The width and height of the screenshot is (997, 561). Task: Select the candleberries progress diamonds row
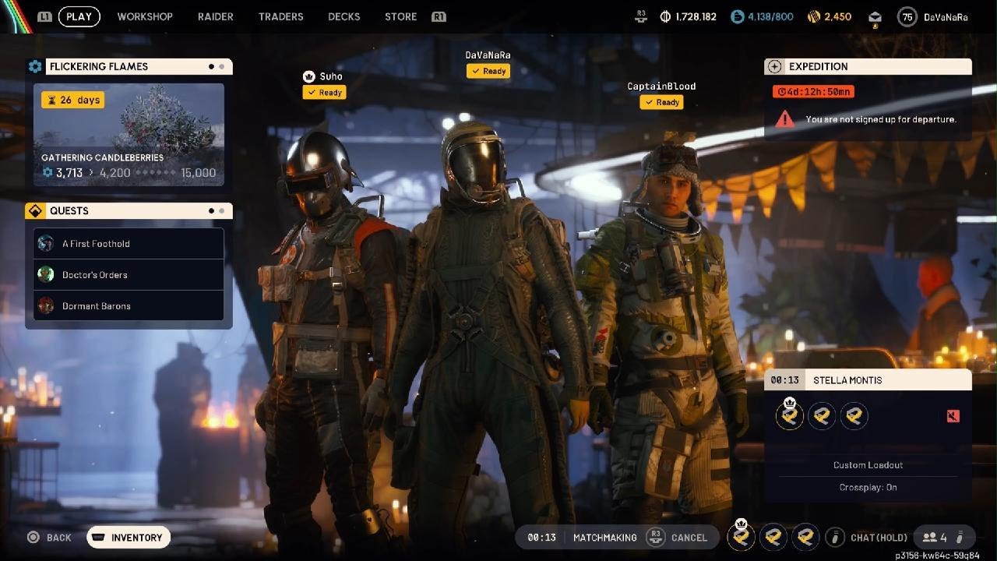click(157, 173)
